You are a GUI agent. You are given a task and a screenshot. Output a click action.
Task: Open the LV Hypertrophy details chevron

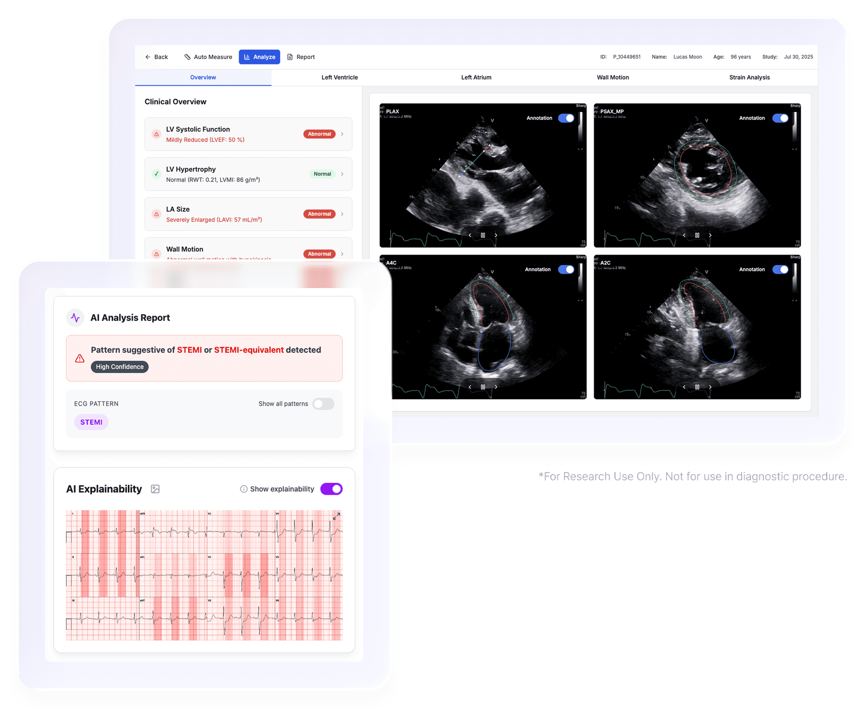(342, 174)
